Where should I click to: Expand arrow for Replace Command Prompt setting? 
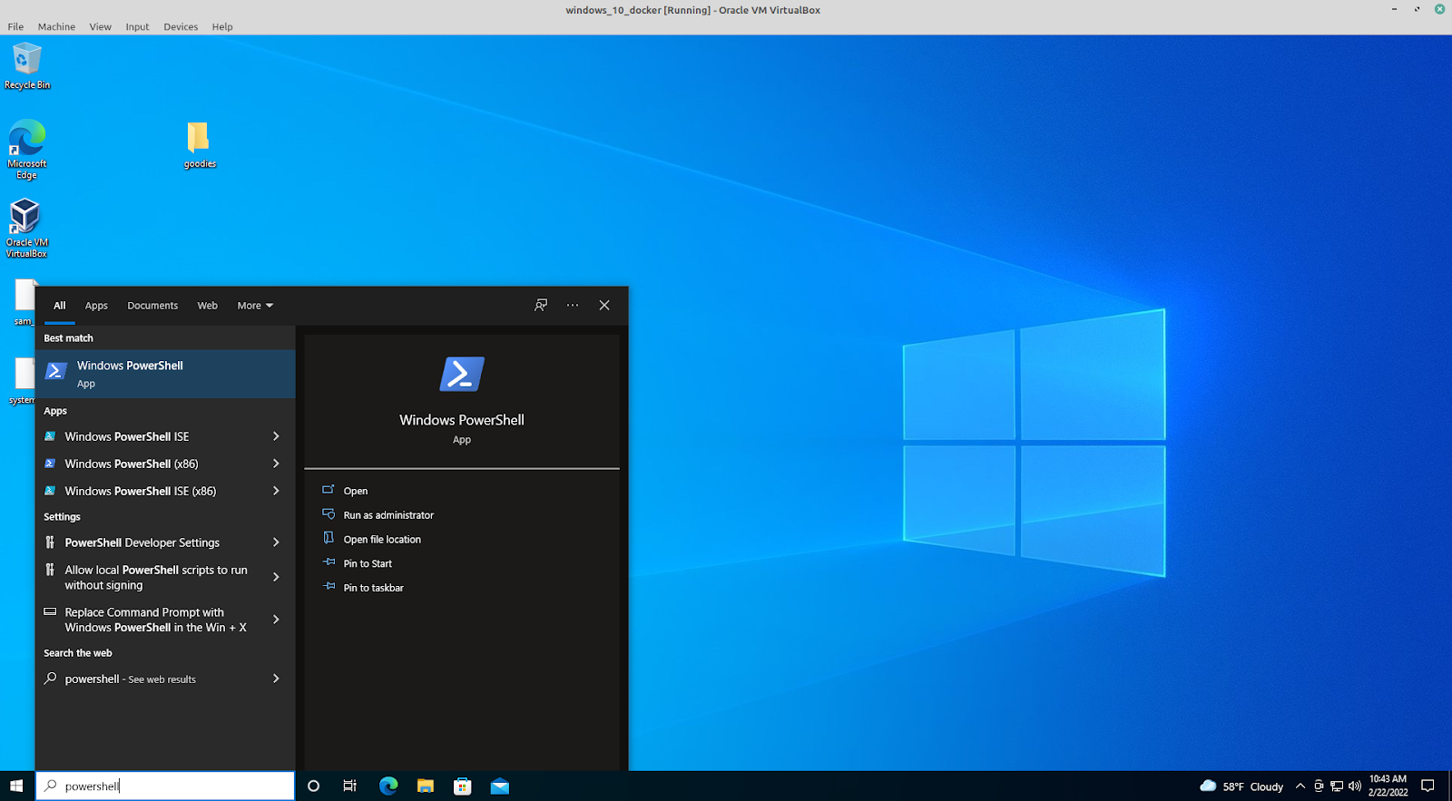click(x=276, y=620)
